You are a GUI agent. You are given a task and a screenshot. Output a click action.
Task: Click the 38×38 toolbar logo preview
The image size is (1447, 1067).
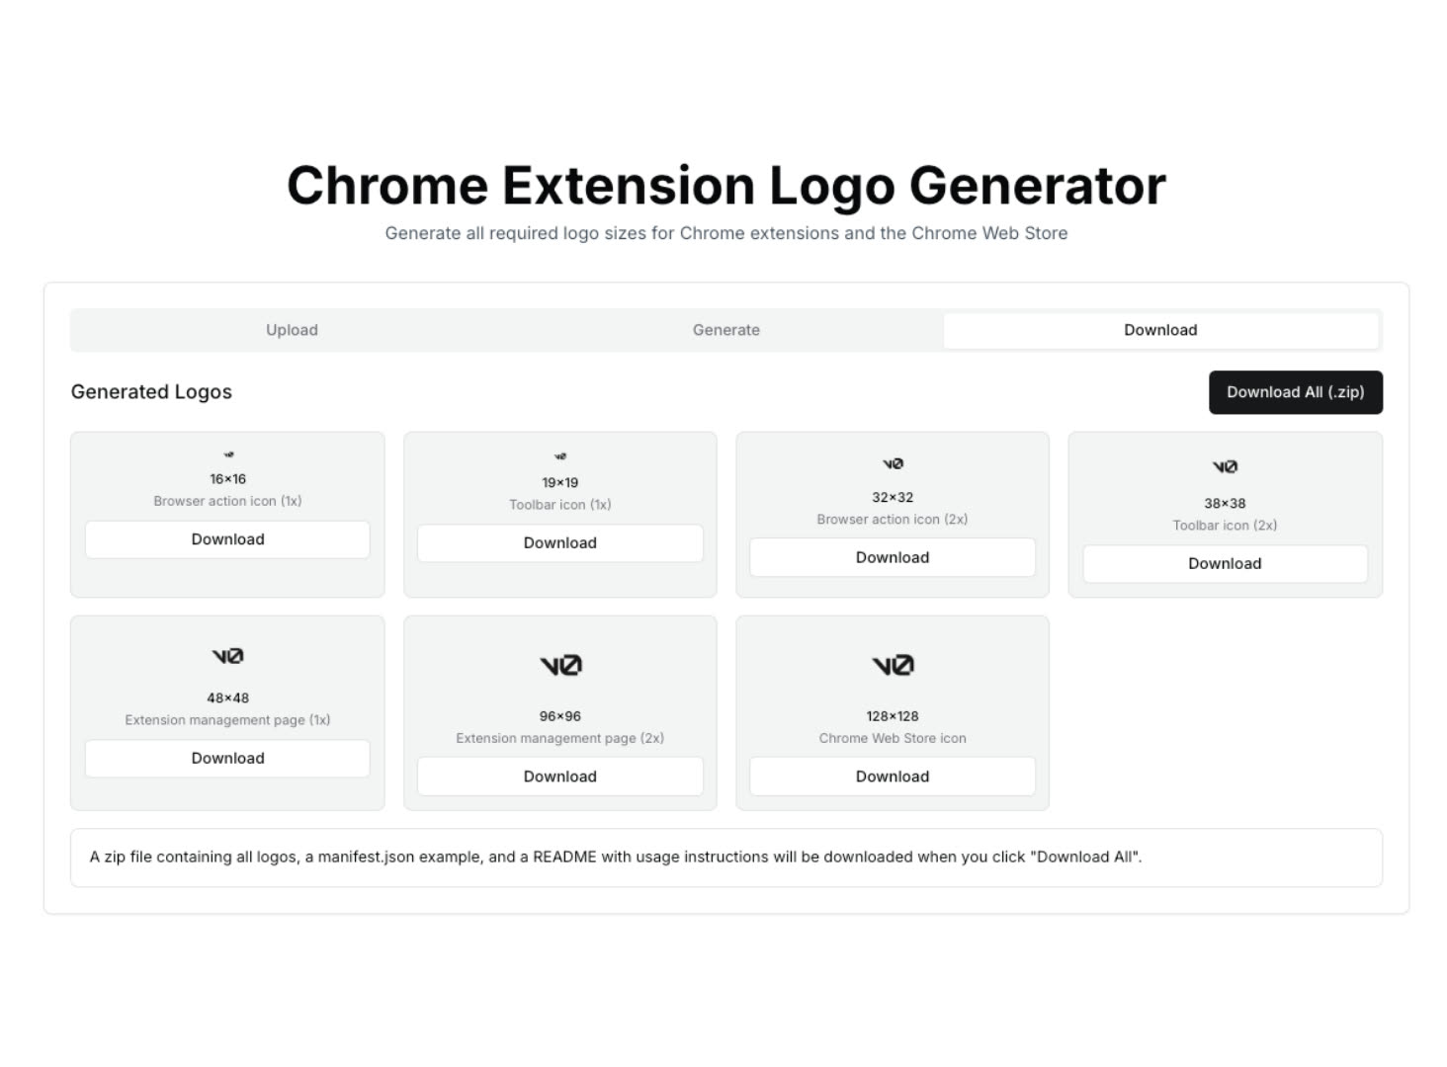(1225, 466)
